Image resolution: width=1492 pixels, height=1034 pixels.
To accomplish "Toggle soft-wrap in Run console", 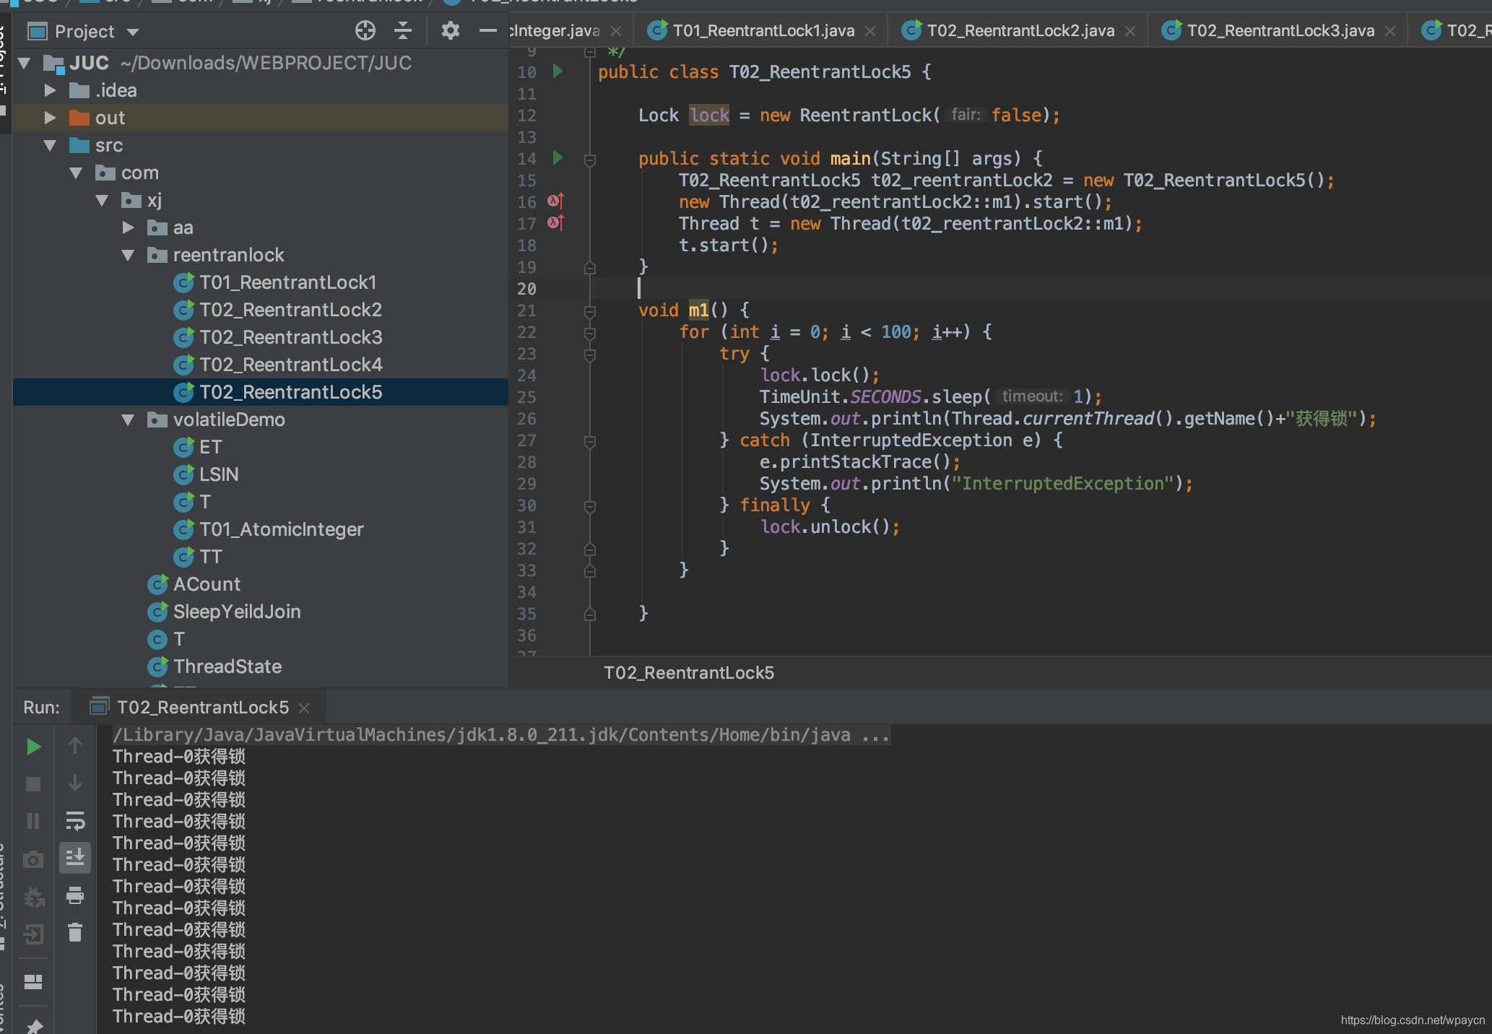I will pos(75,821).
